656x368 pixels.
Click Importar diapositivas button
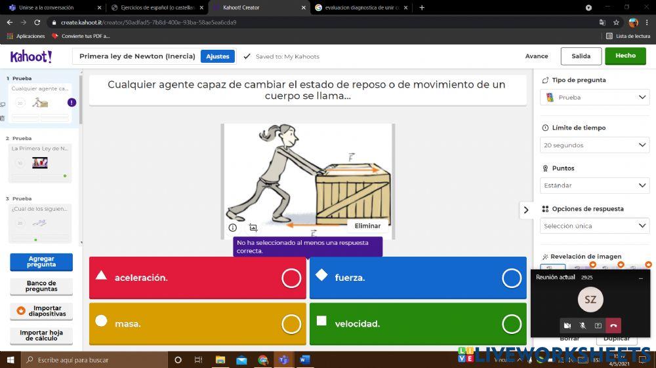tap(41, 311)
